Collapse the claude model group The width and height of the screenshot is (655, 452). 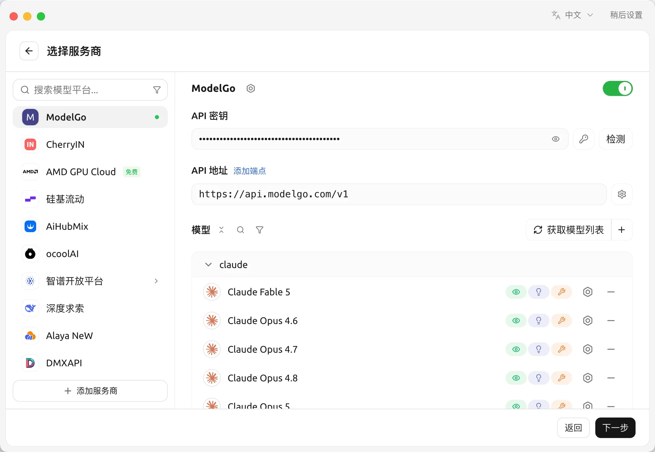(208, 265)
